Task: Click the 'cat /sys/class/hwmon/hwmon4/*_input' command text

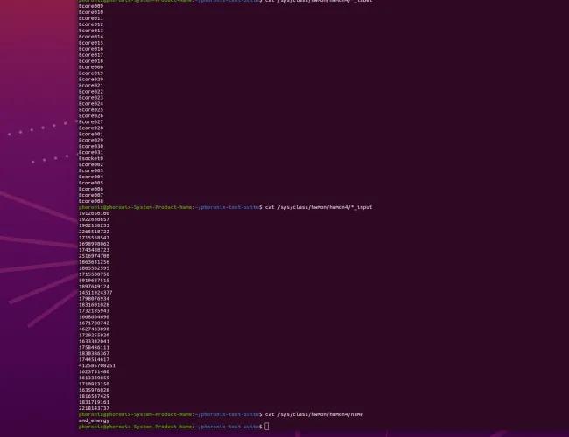Action: (319, 207)
